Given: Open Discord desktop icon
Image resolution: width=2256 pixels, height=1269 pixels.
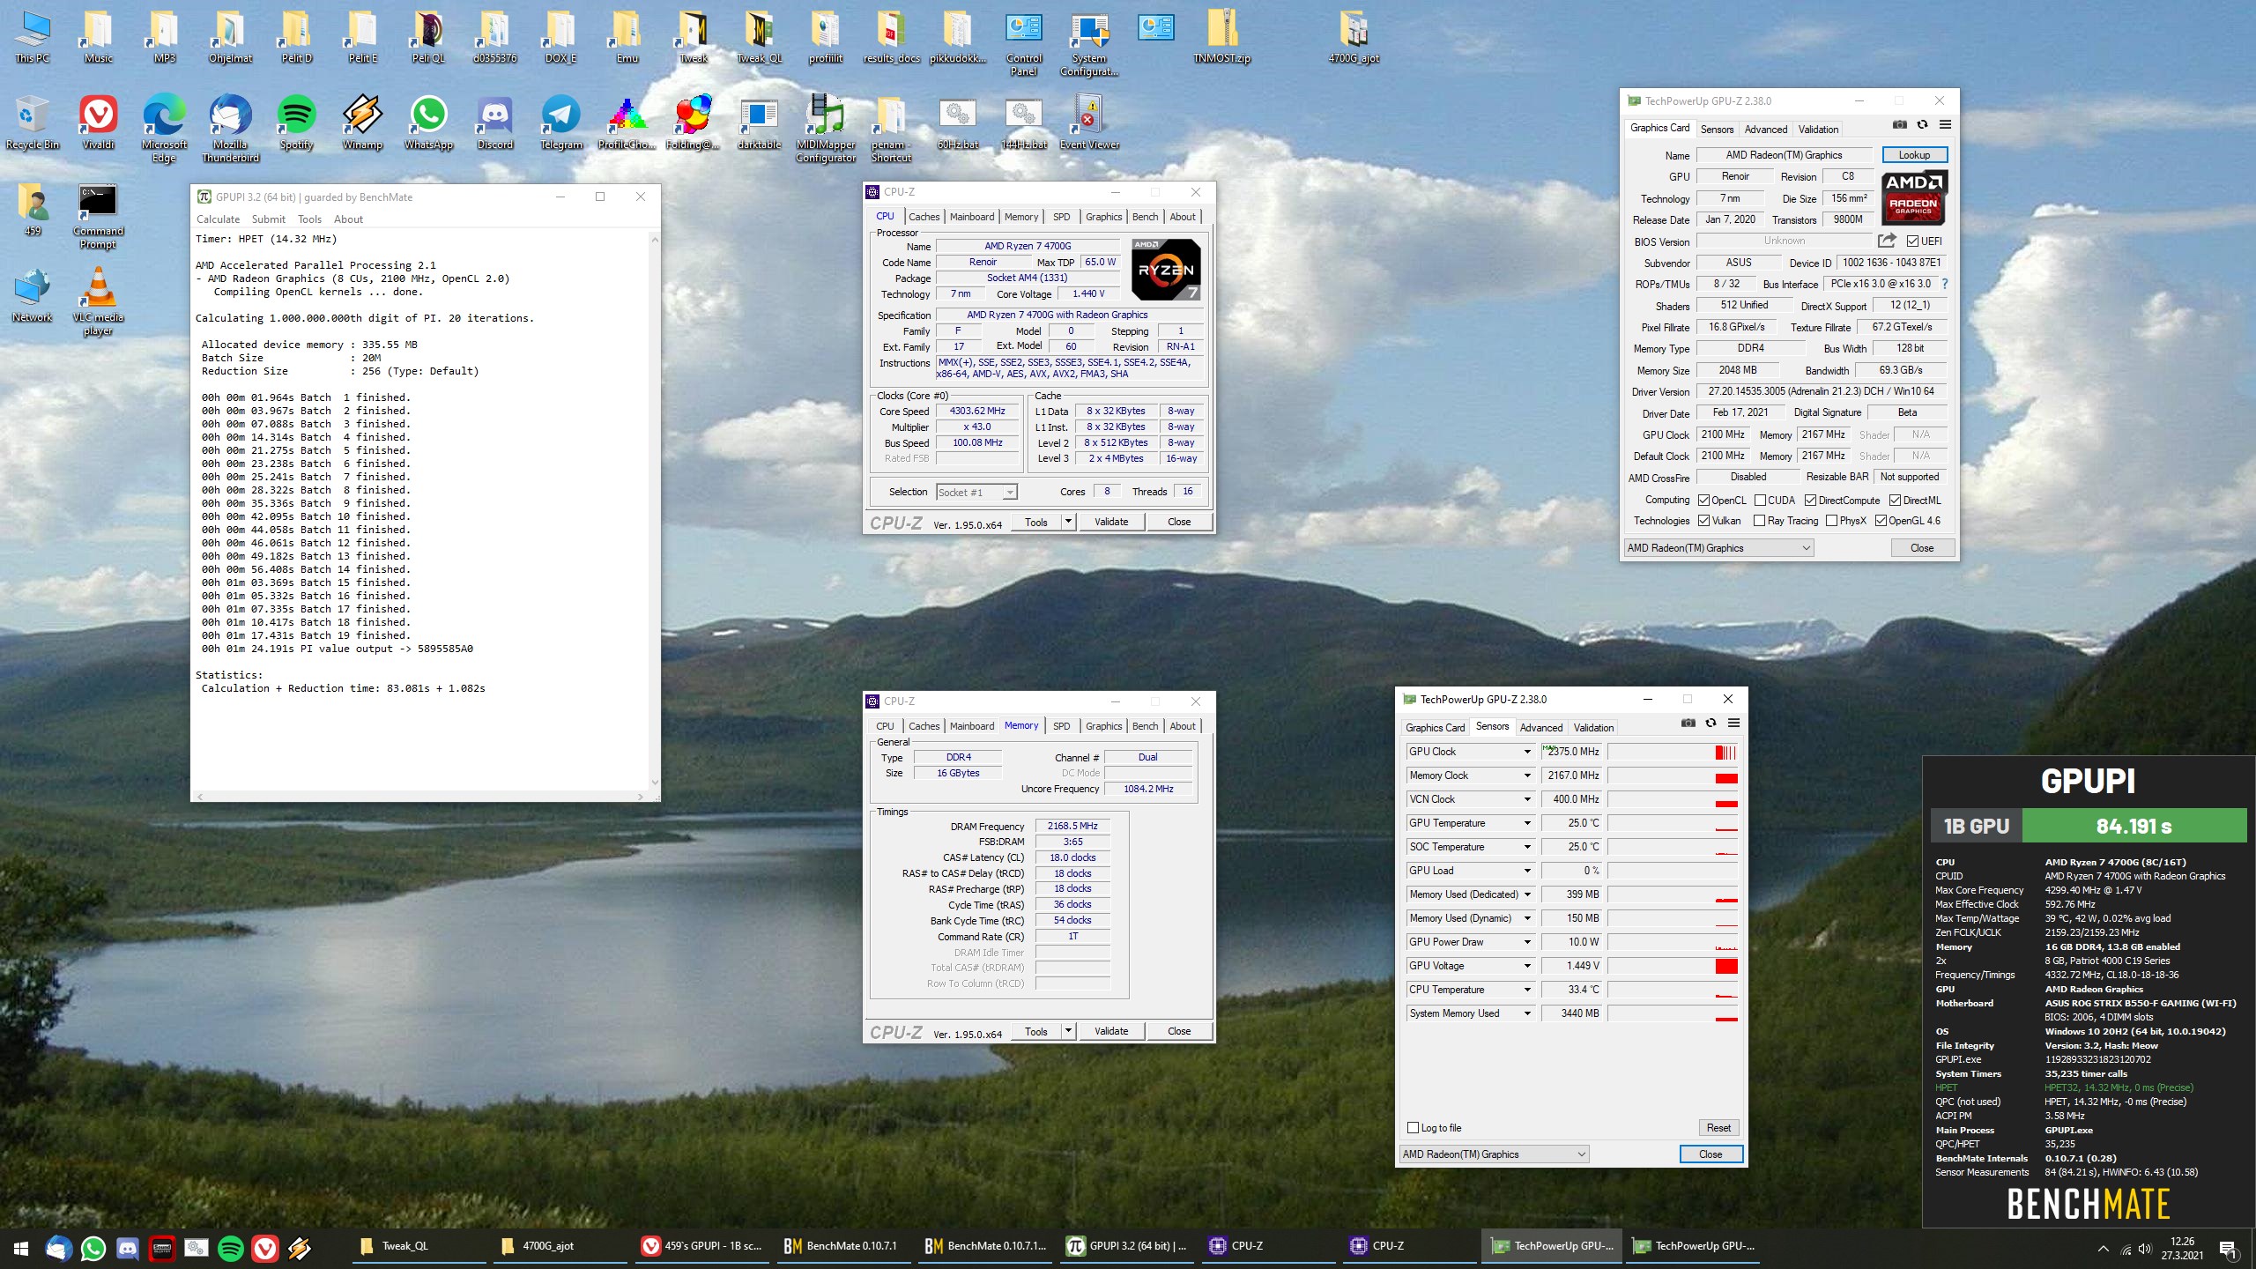Looking at the screenshot, I should click(x=494, y=123).
